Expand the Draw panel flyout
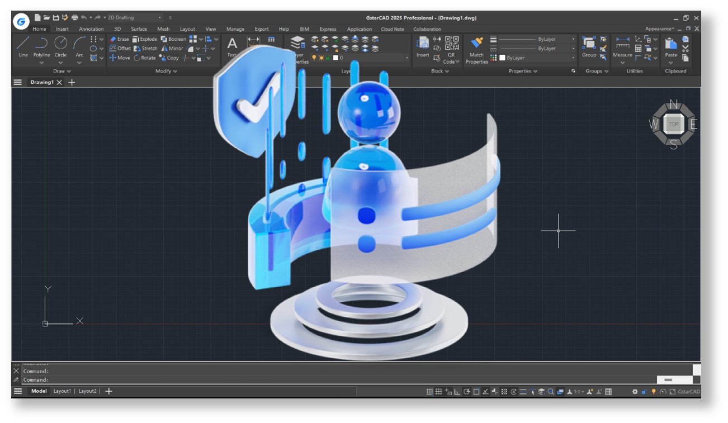This screenshot has width=728, height=423. coord(62,72)
